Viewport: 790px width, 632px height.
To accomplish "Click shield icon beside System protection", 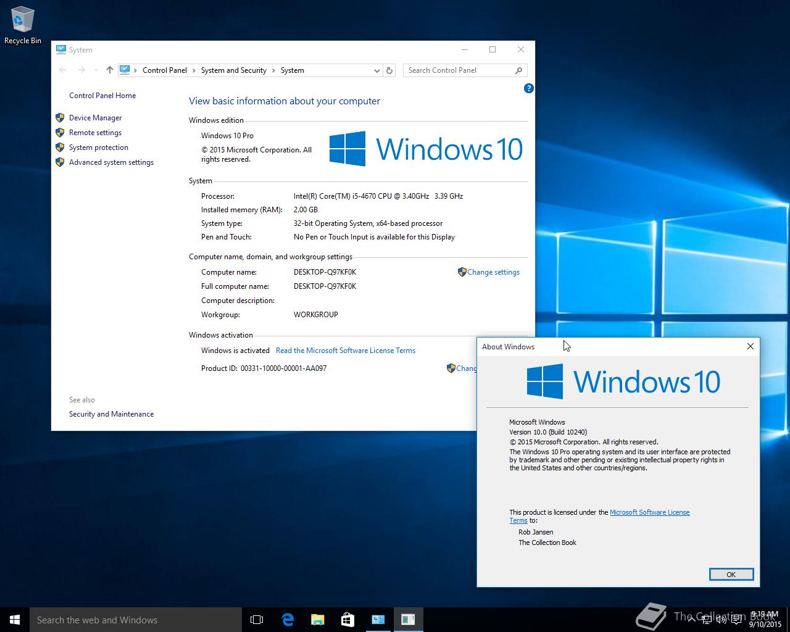I will (60, 147).
